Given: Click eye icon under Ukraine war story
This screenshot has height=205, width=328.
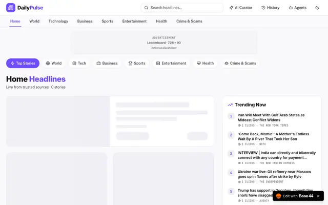Looking at the screenshot, I should (x=239, y=182).
